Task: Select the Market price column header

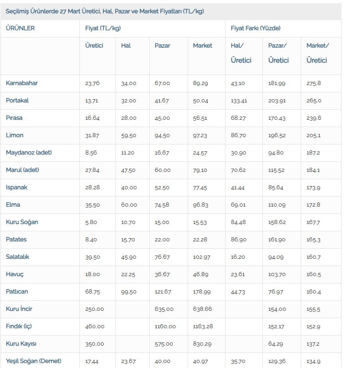Action: [202, 46]
